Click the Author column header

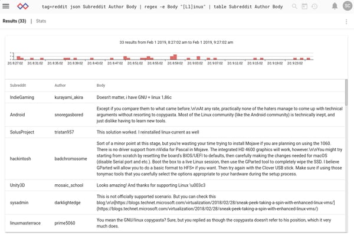(x=60, y=85)
